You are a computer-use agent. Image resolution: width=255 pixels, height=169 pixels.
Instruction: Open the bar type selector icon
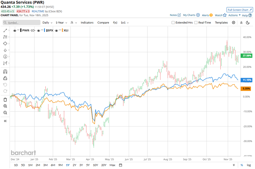(x=72, y=23)
